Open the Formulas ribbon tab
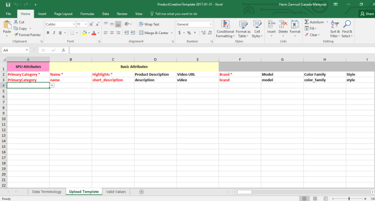 (x=87, y=14)
